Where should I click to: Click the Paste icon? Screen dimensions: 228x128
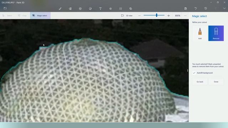(x=186, y=9)
